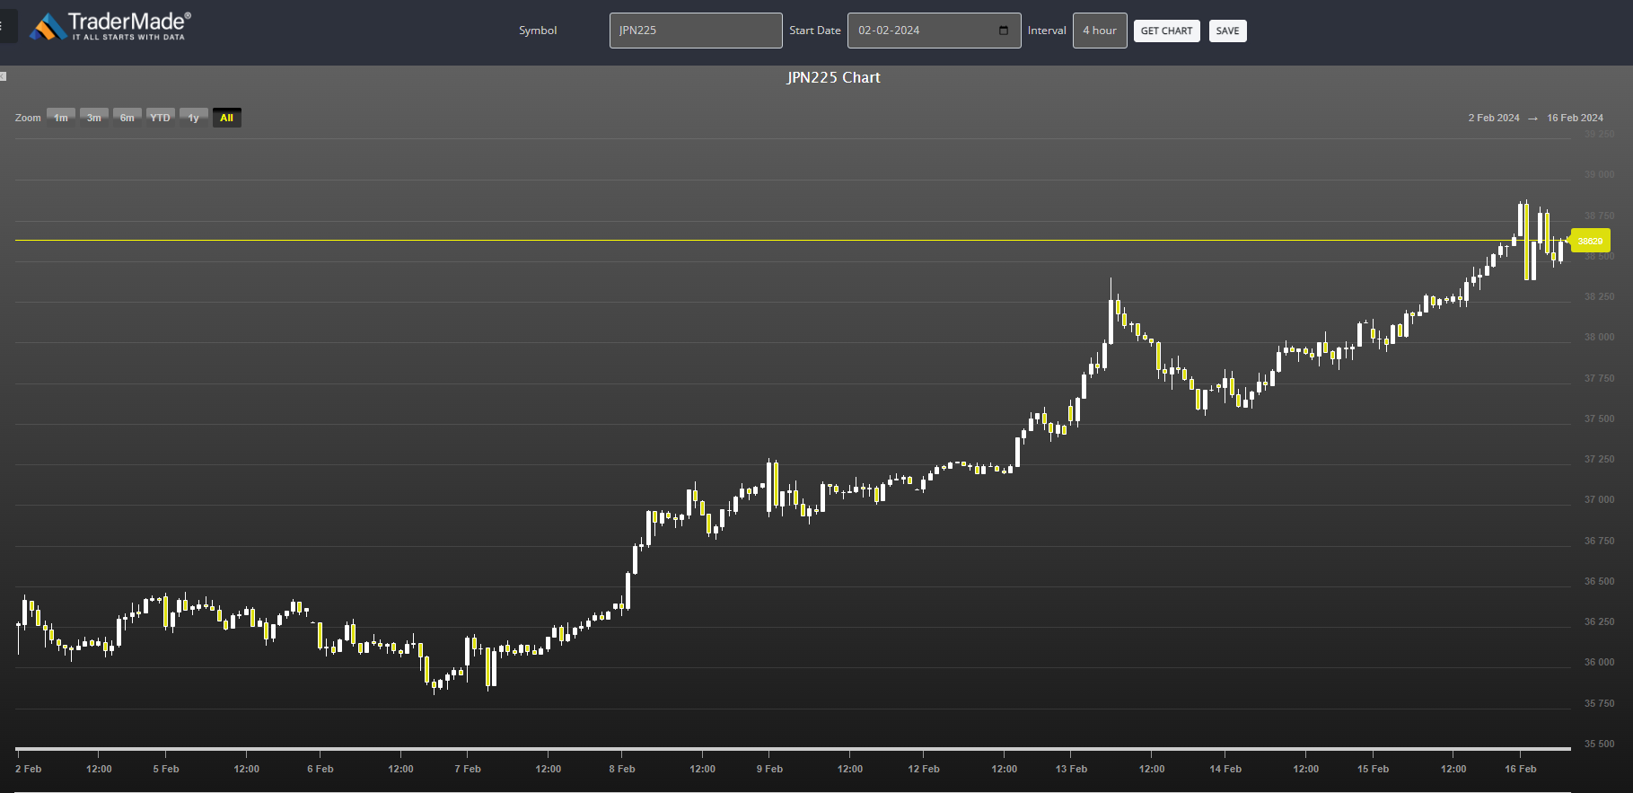Screen dimensions: 1633x793
Task: Click the 6 Feb date axis label
Action: tap(320, 769)
